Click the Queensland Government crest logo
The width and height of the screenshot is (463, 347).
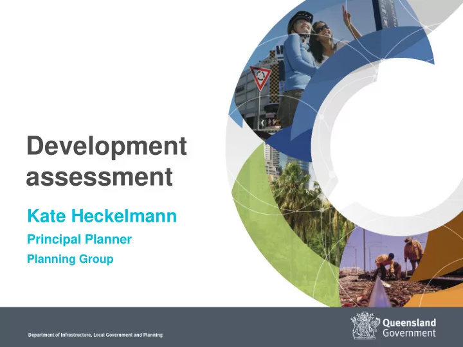coord(365,325)
